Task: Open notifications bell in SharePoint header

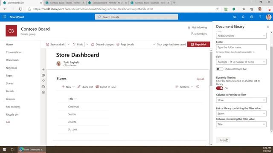Action: coord(243,17)
